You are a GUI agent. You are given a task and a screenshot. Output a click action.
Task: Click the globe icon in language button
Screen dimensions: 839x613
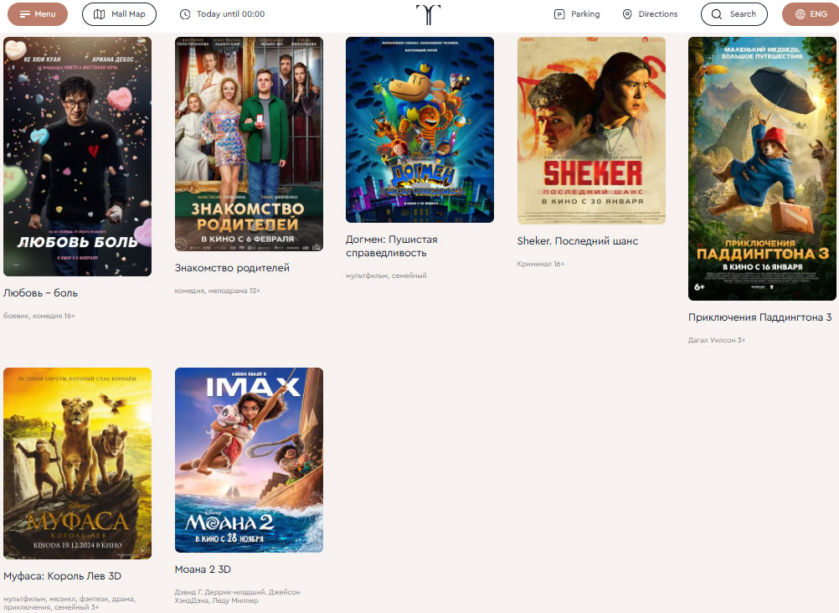pos(800,14)
